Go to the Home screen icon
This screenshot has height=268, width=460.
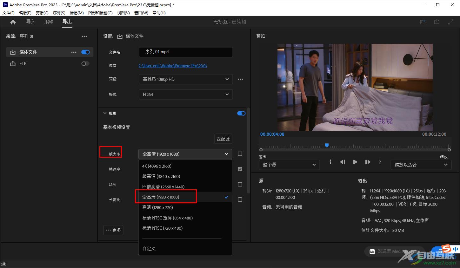(13, 22)
